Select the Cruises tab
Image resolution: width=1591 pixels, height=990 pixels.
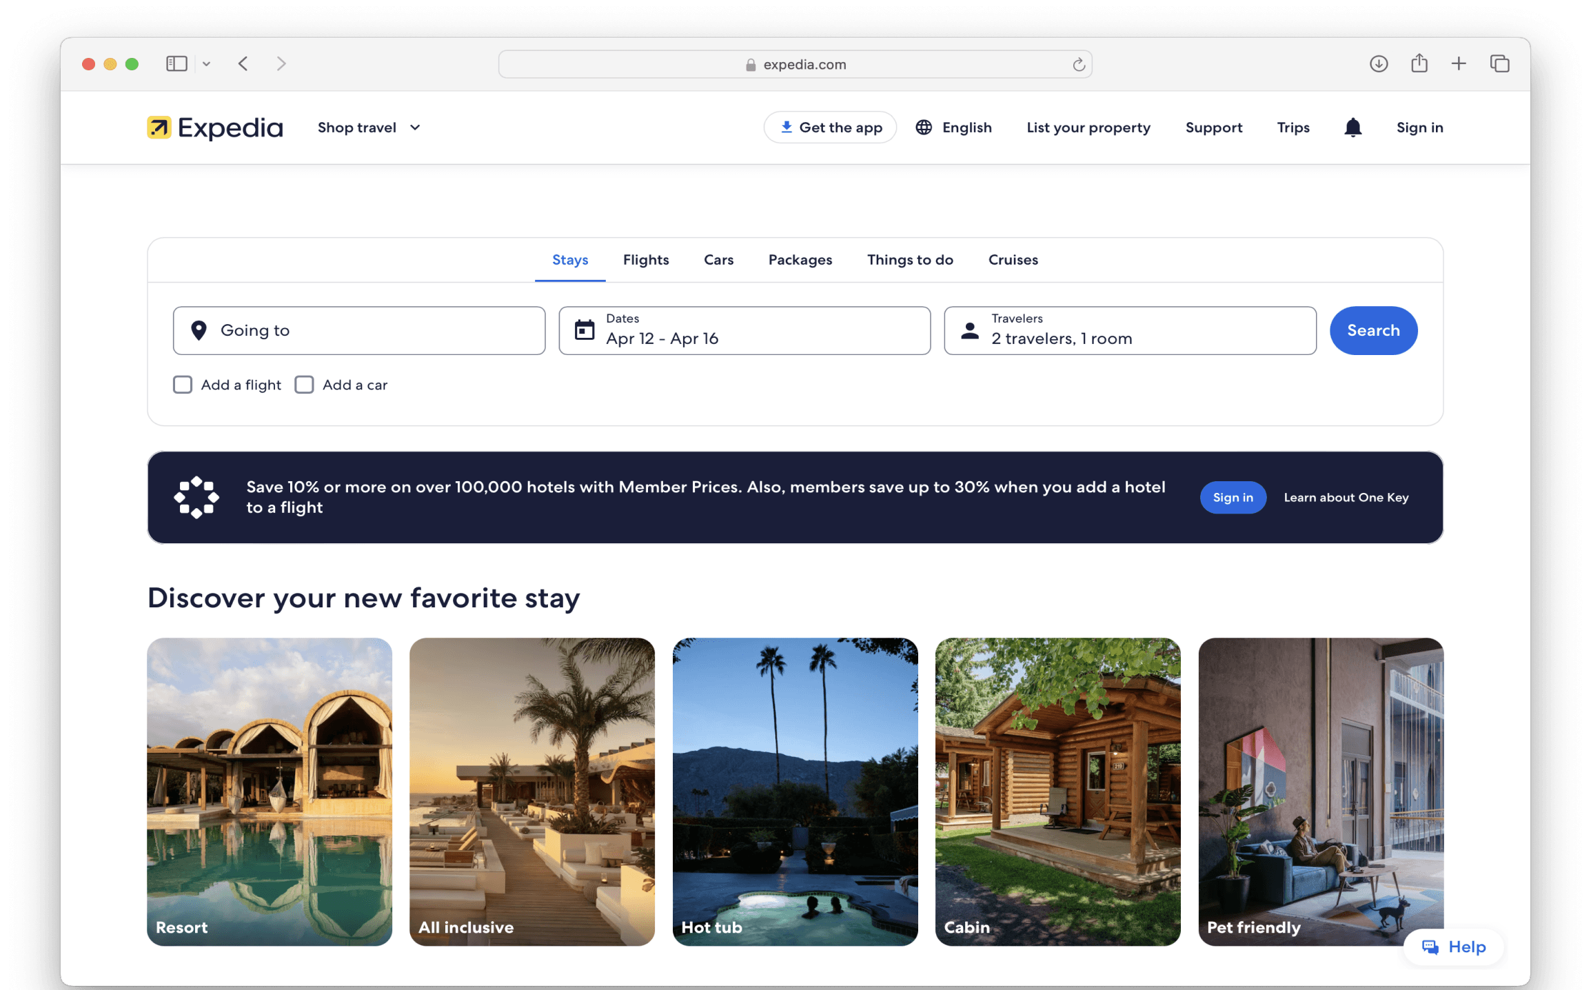pyautogui.click(x=1013, y=260)
